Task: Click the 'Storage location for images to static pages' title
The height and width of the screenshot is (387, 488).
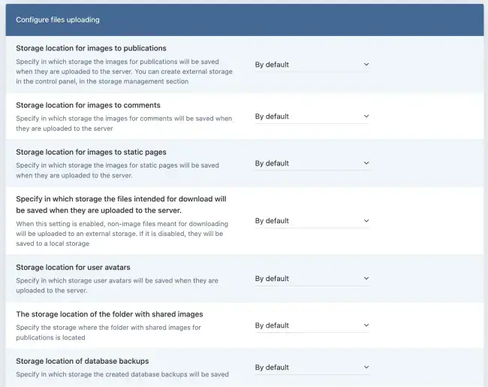Action: [91, 152]
